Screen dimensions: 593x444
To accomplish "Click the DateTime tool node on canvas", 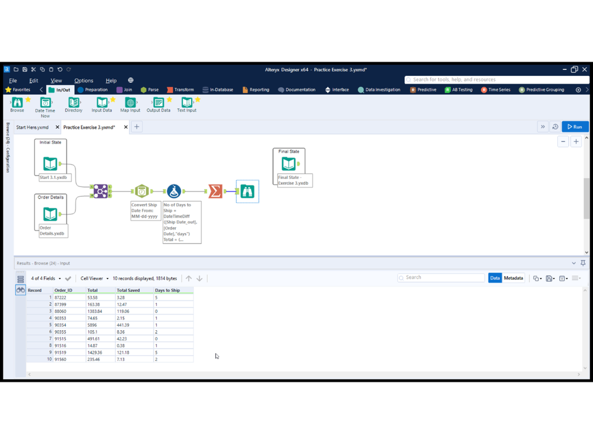I will coord(142,191).
